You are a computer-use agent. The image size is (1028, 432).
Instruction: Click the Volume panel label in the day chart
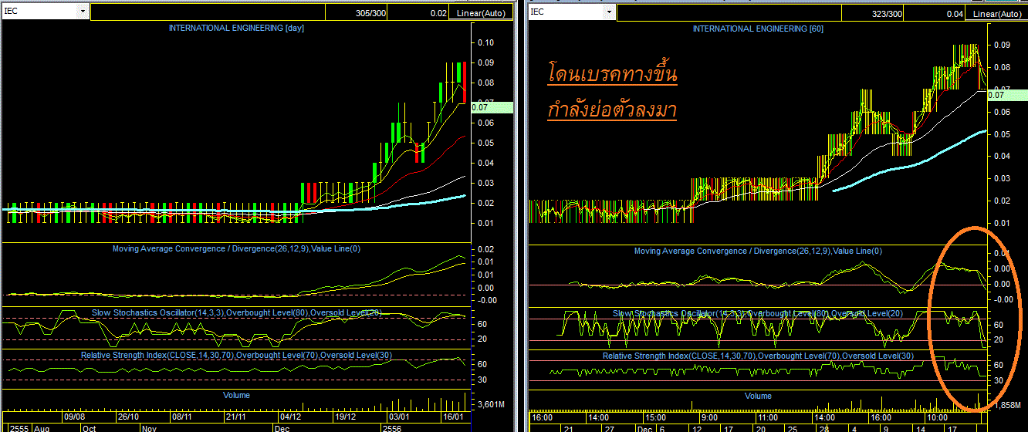click(236, 395)
